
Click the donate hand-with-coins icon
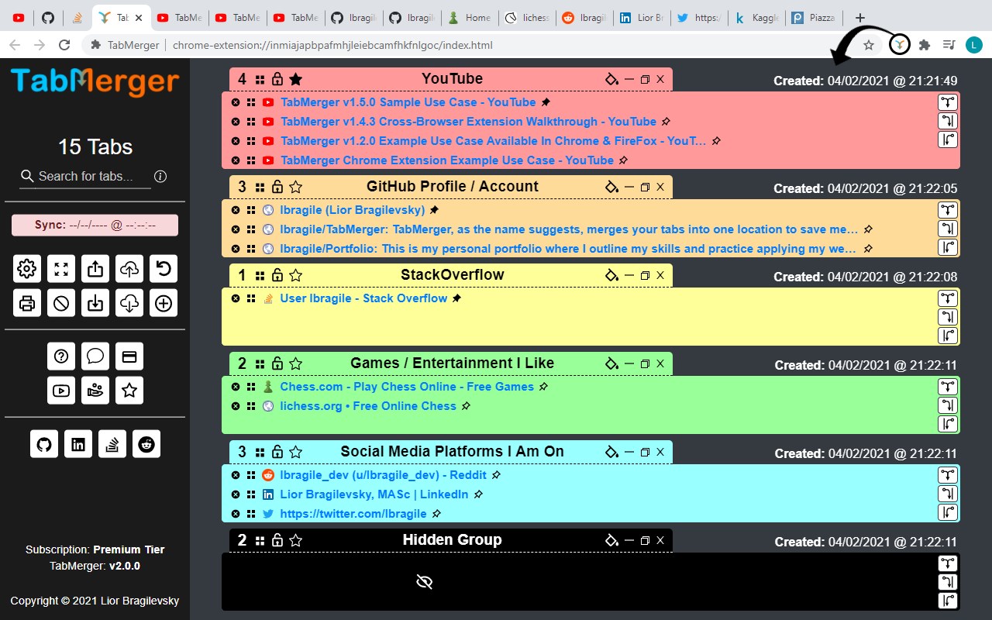pos(95,391)
